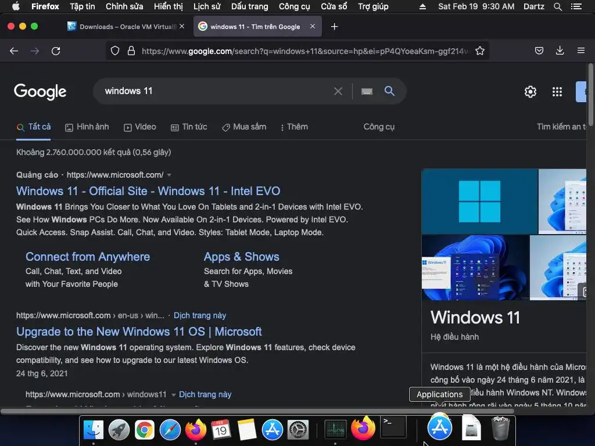Open the Lịch sử menu
The image size is (595, 446).
(x=207, y=6)
